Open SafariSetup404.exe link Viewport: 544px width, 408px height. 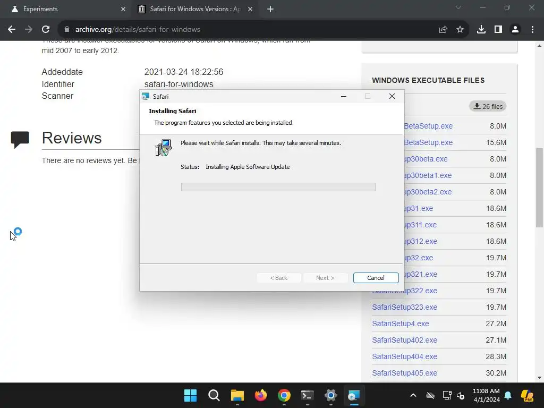coord(404,356)
